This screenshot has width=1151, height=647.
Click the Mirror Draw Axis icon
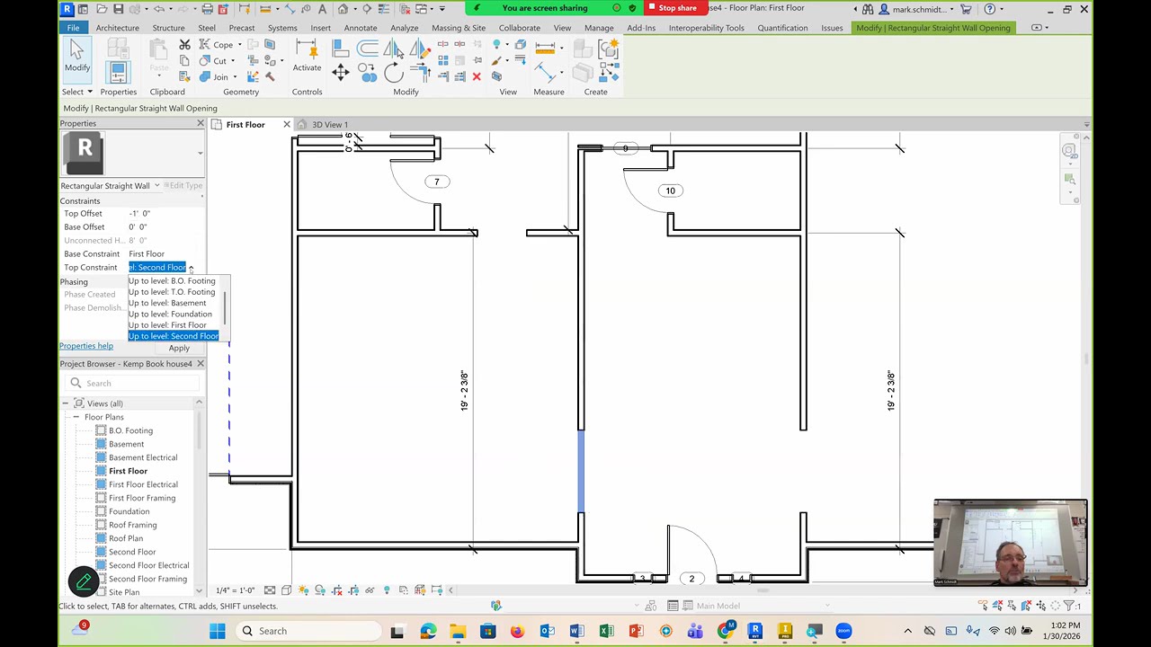(419, 48)
